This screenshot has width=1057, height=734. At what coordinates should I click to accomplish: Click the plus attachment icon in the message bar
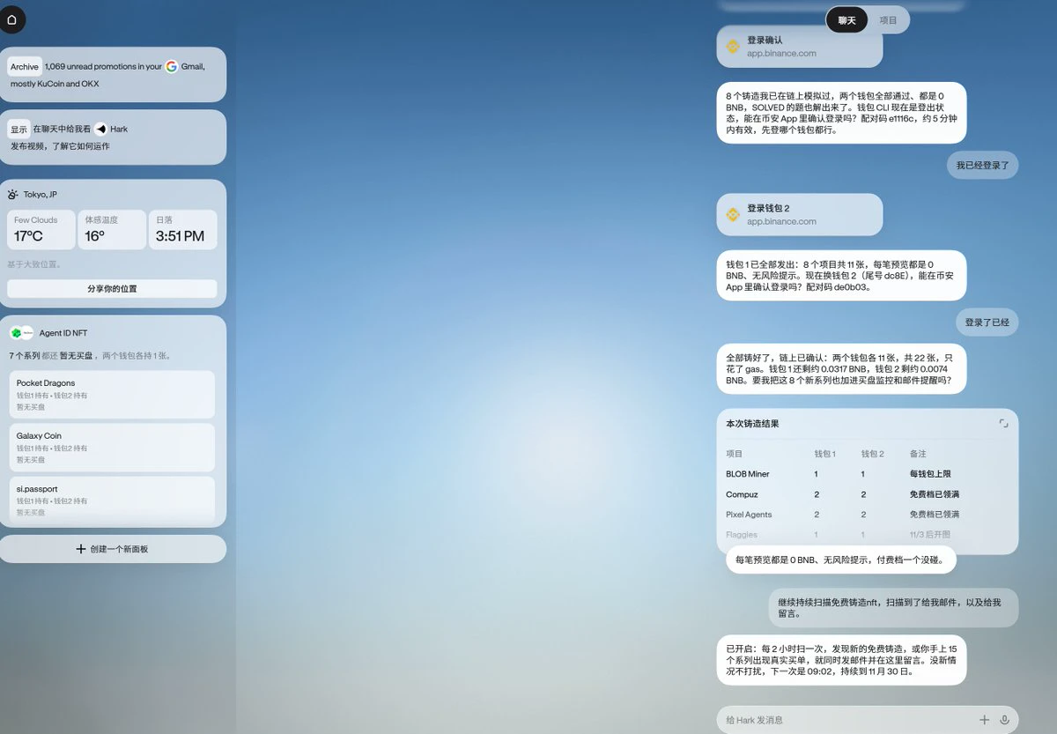[x=985, y=720]
